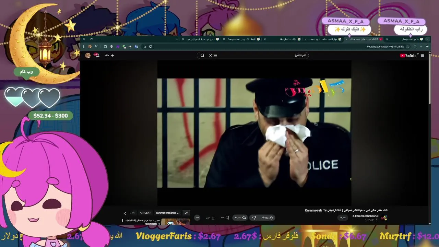
Task: Bookmark this page with the star icon
Action: click(x=145, y=47)
